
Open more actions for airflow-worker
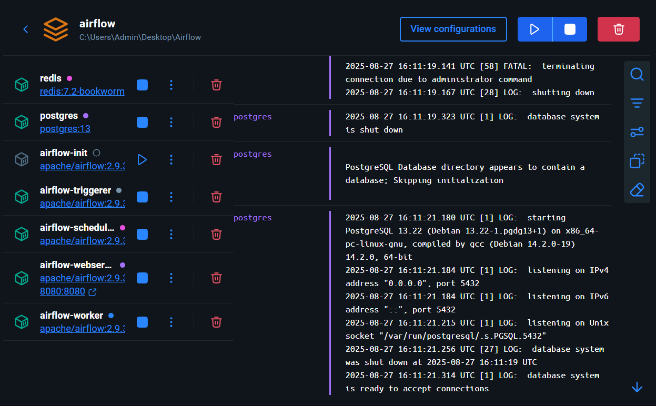(x=171, y=322)
